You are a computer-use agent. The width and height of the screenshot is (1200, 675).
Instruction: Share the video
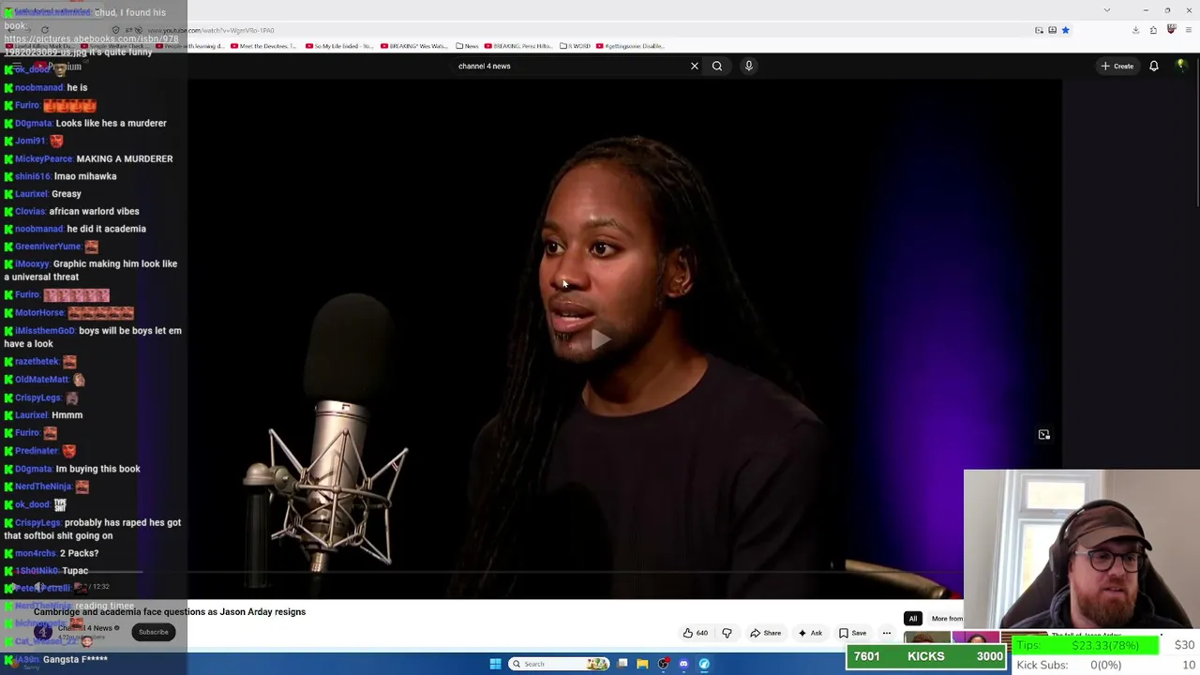765,633
